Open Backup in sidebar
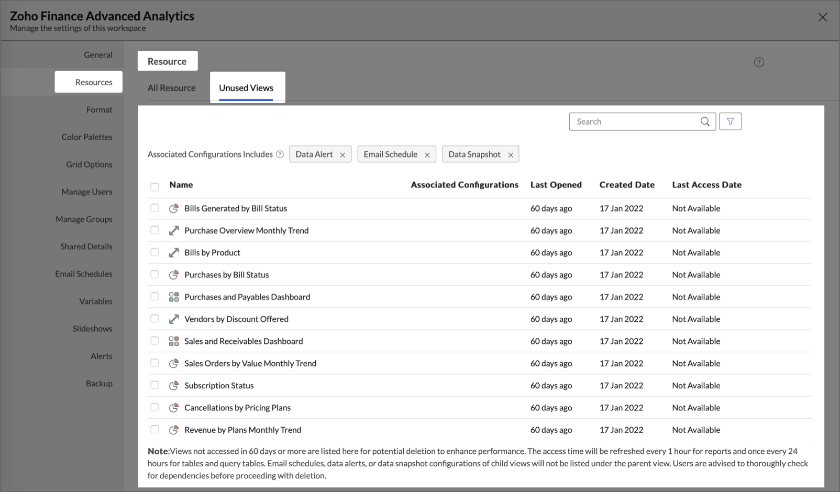Image resolution: width=840 pixels, height=492 pixels. (x=99, y=384)
